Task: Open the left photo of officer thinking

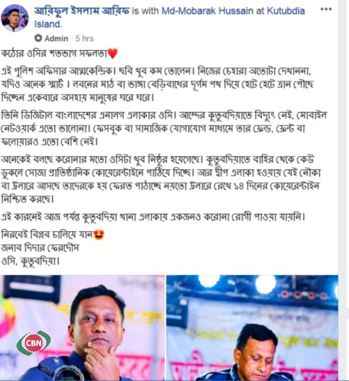Action: [x=82, y=328]
